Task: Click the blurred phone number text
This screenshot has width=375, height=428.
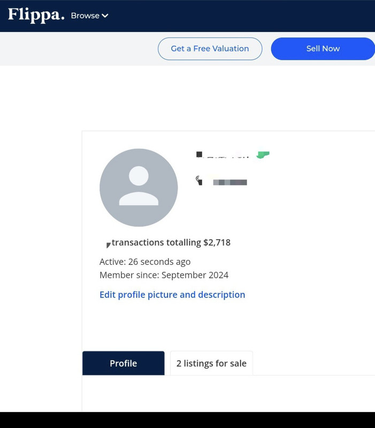Action: (x=230, y=182)
